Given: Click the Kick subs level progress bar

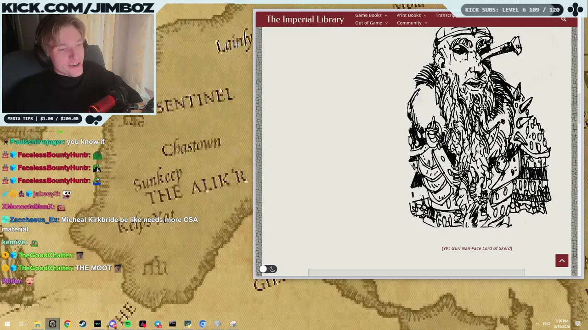Looking at the screenshot, I should pos(512,10).
